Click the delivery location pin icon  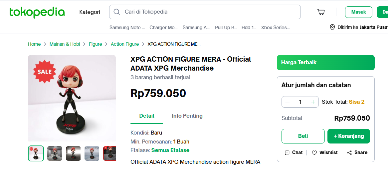pos(332,27)
